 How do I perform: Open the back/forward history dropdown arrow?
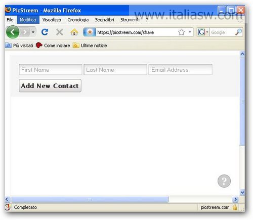pyautogui.click(x=33, y=32)
